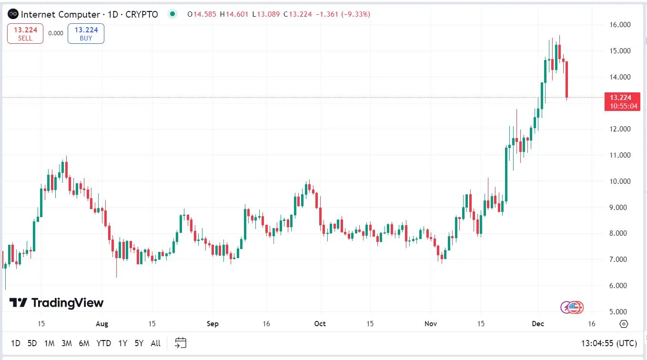Open the go-to-date calendar icon
The height and width of the screenshot is (360, 647).
[x=181, y=343]
